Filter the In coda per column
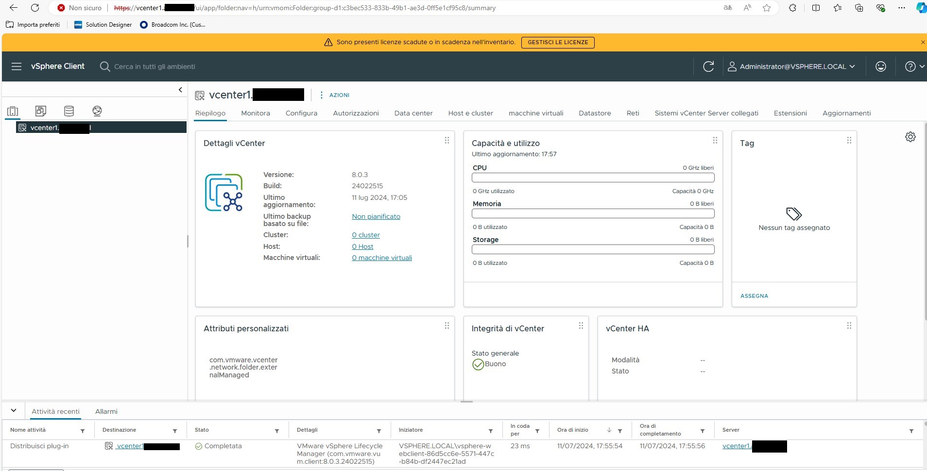The image size is (927, 471). point(537,431)
